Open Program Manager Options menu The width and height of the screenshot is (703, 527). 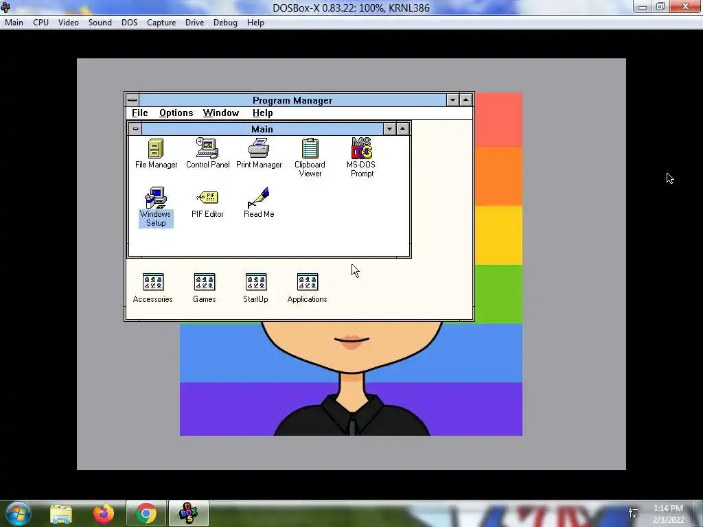(176, 113)
